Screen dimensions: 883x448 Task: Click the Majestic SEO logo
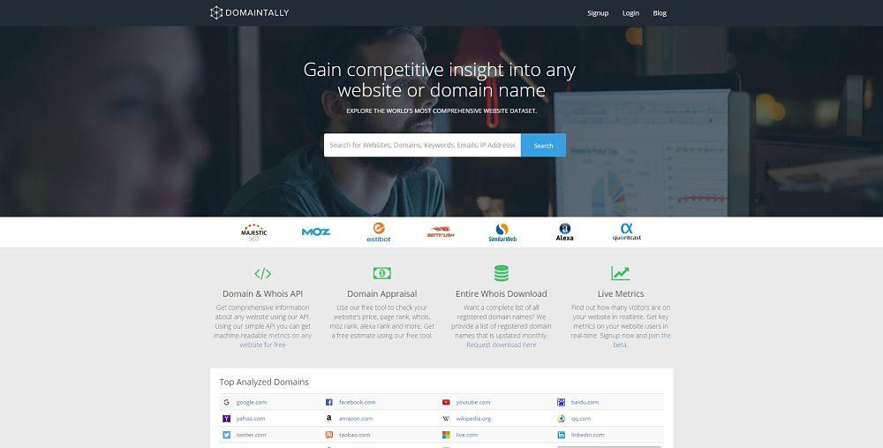[253, 232]
